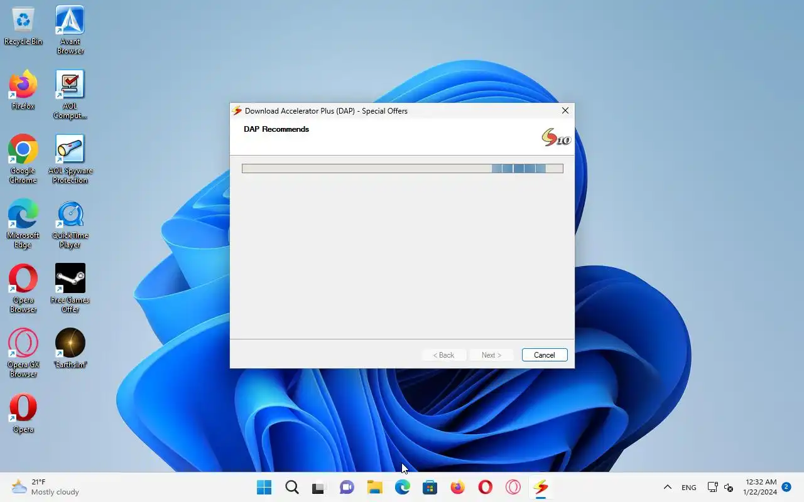
Task: Click the DAP installer progress bar
Action: pyautogui.click(x=403, y=168)
